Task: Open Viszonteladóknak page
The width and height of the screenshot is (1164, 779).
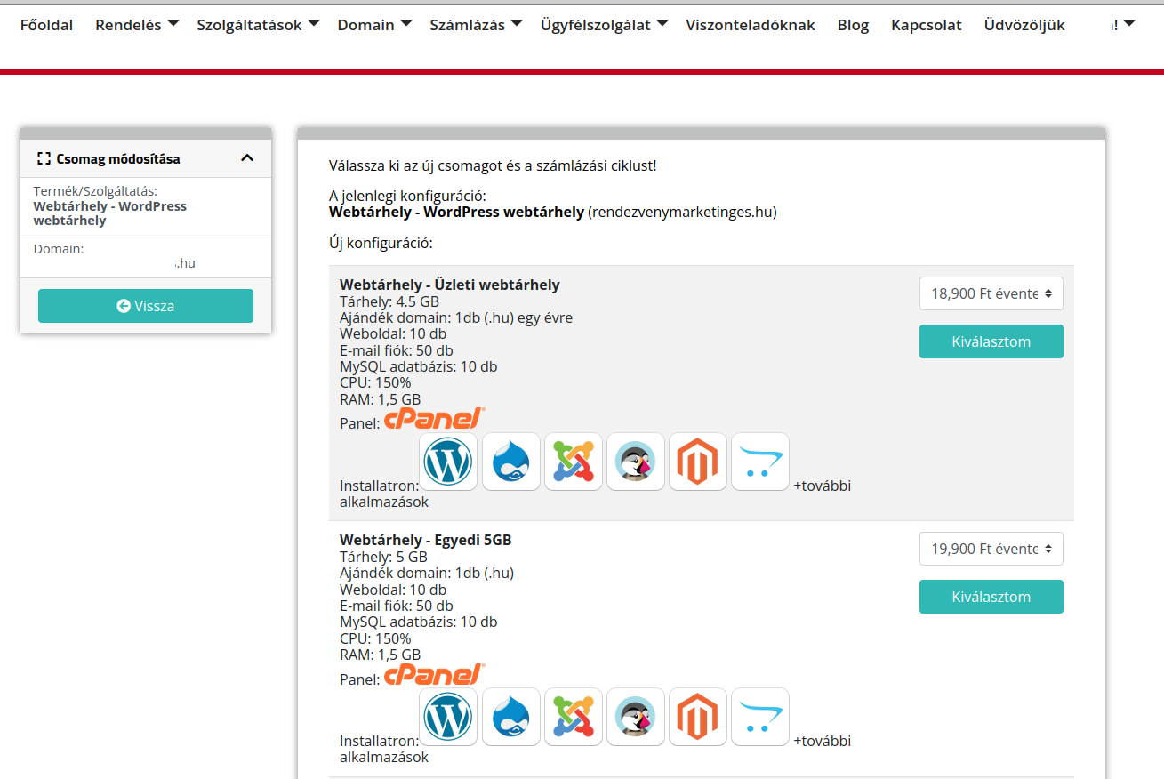Action: [751, 25]
